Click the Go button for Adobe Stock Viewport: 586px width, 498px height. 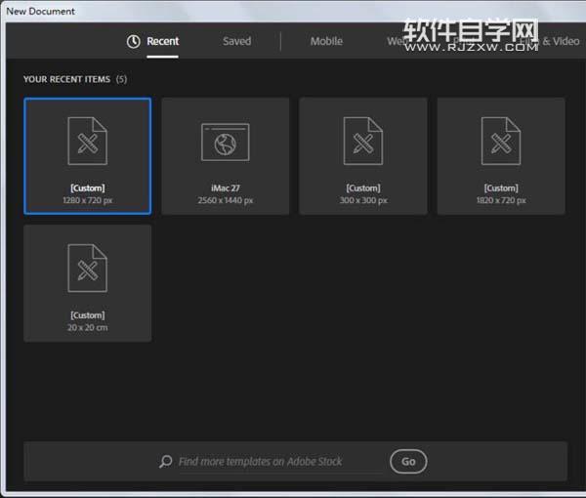[x=408, y=462]
